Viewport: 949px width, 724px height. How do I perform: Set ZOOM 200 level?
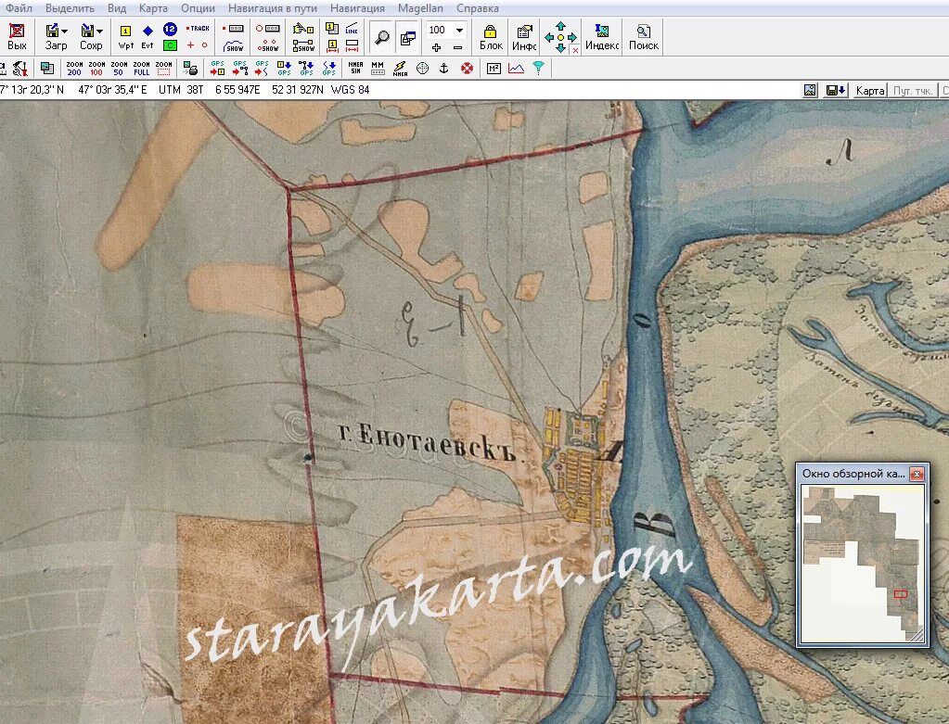tap(74, 69)
